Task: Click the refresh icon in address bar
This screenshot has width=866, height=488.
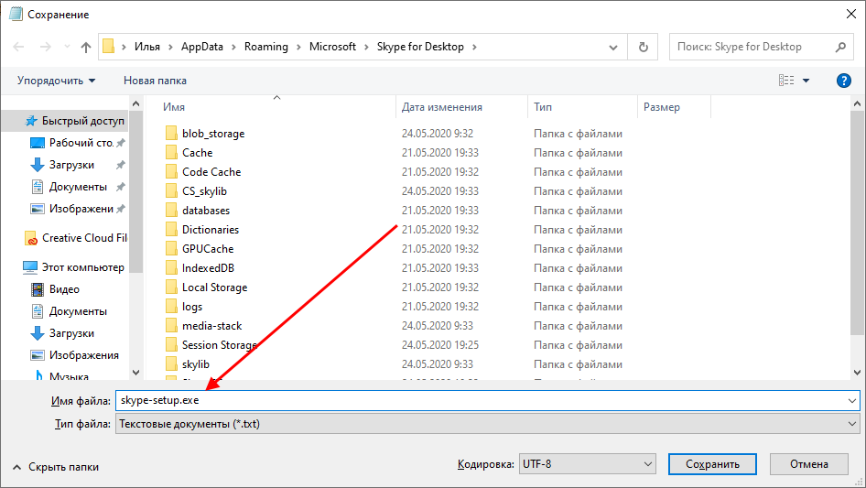Action: 643,47
